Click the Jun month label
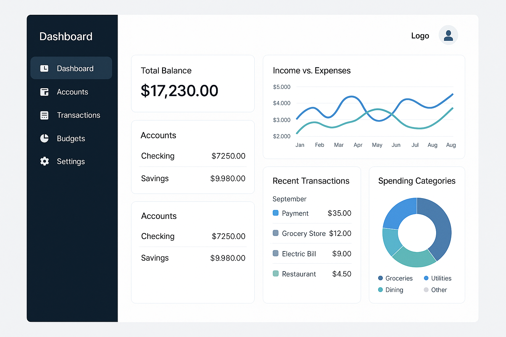 396,145
